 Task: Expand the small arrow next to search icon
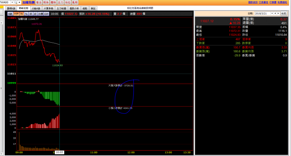(19, 2)
